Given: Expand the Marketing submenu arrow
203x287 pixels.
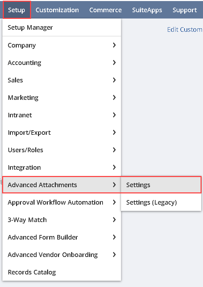Looking at the screenshot, I should [114, 97].
